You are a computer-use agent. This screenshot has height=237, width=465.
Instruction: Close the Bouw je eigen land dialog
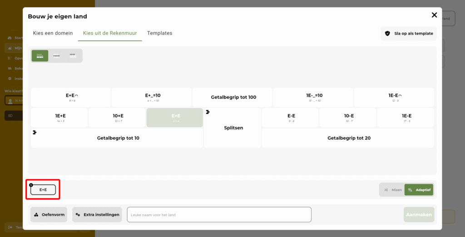click(434, 15)
